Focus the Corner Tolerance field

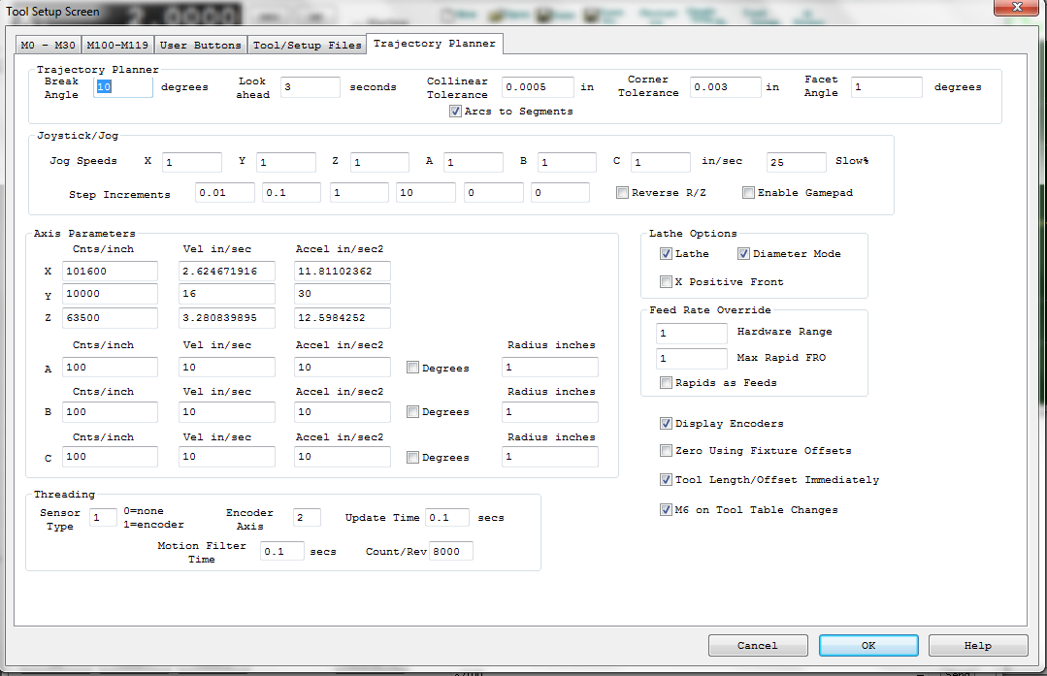pos(725,87)
